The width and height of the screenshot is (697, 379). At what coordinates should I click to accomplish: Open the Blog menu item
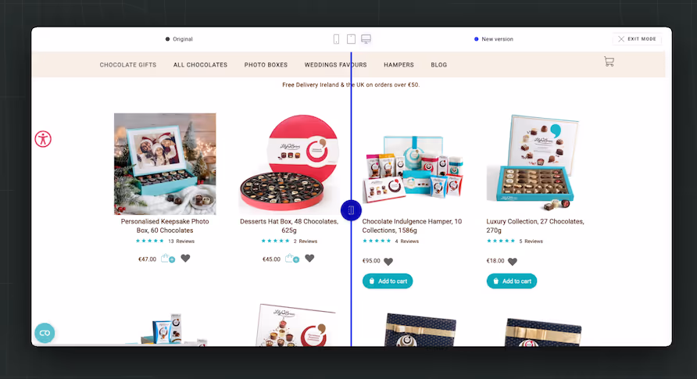(x=438, y=65)
